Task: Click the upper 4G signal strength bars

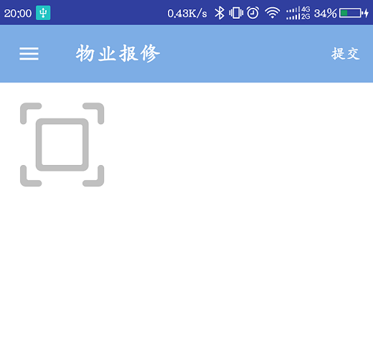Action: tap(293, 9)
